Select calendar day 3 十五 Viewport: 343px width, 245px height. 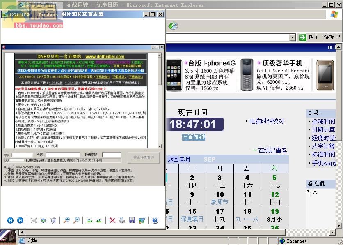pyautogui.click(x=220, y=181)
